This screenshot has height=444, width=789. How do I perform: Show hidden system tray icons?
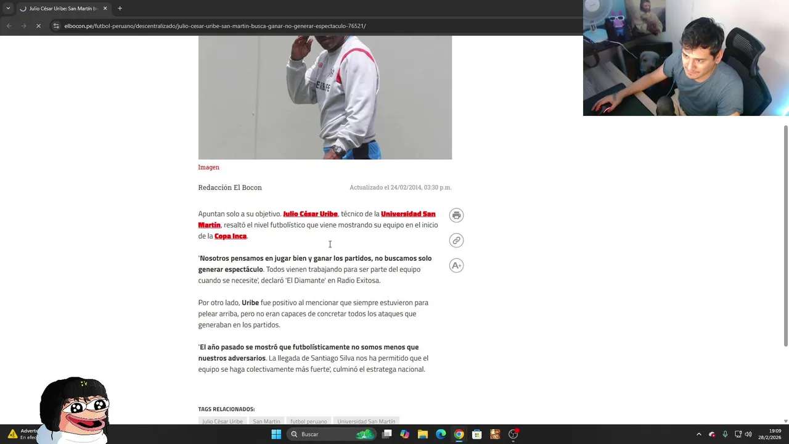click(698, 434)
